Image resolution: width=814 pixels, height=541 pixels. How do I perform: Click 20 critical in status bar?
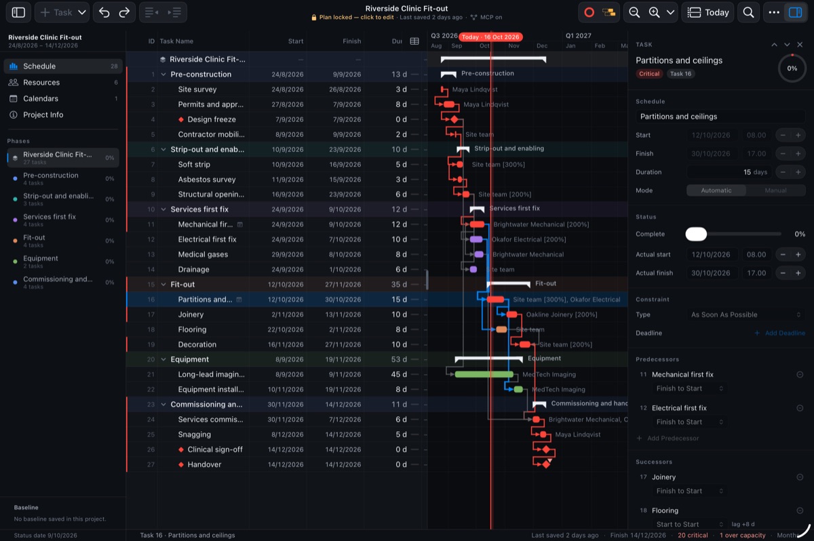(x=693, y=536)
